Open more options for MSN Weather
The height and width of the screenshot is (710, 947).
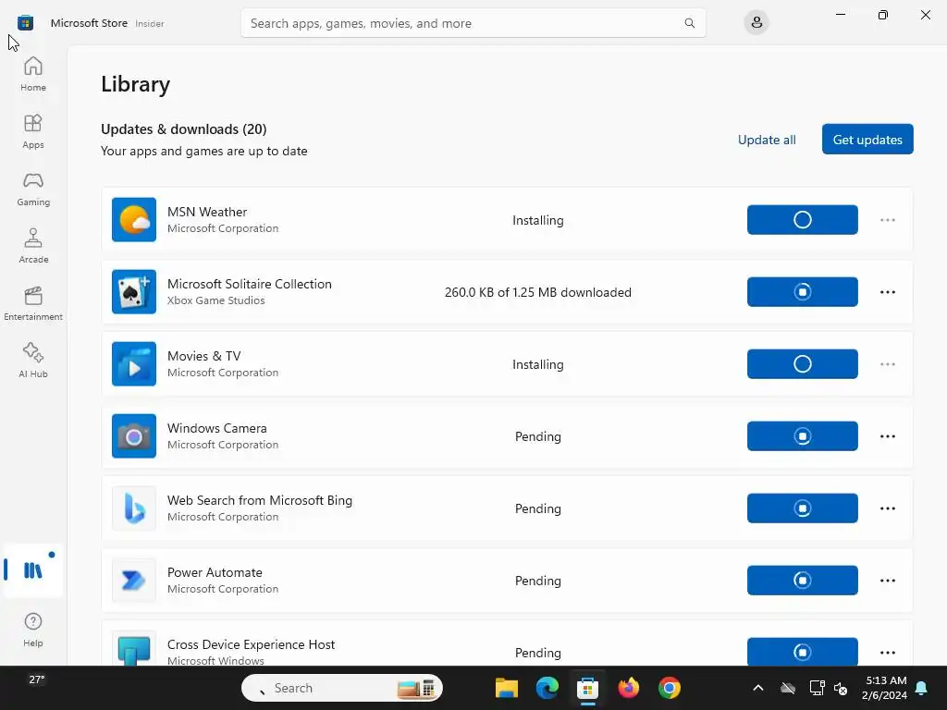887,220
